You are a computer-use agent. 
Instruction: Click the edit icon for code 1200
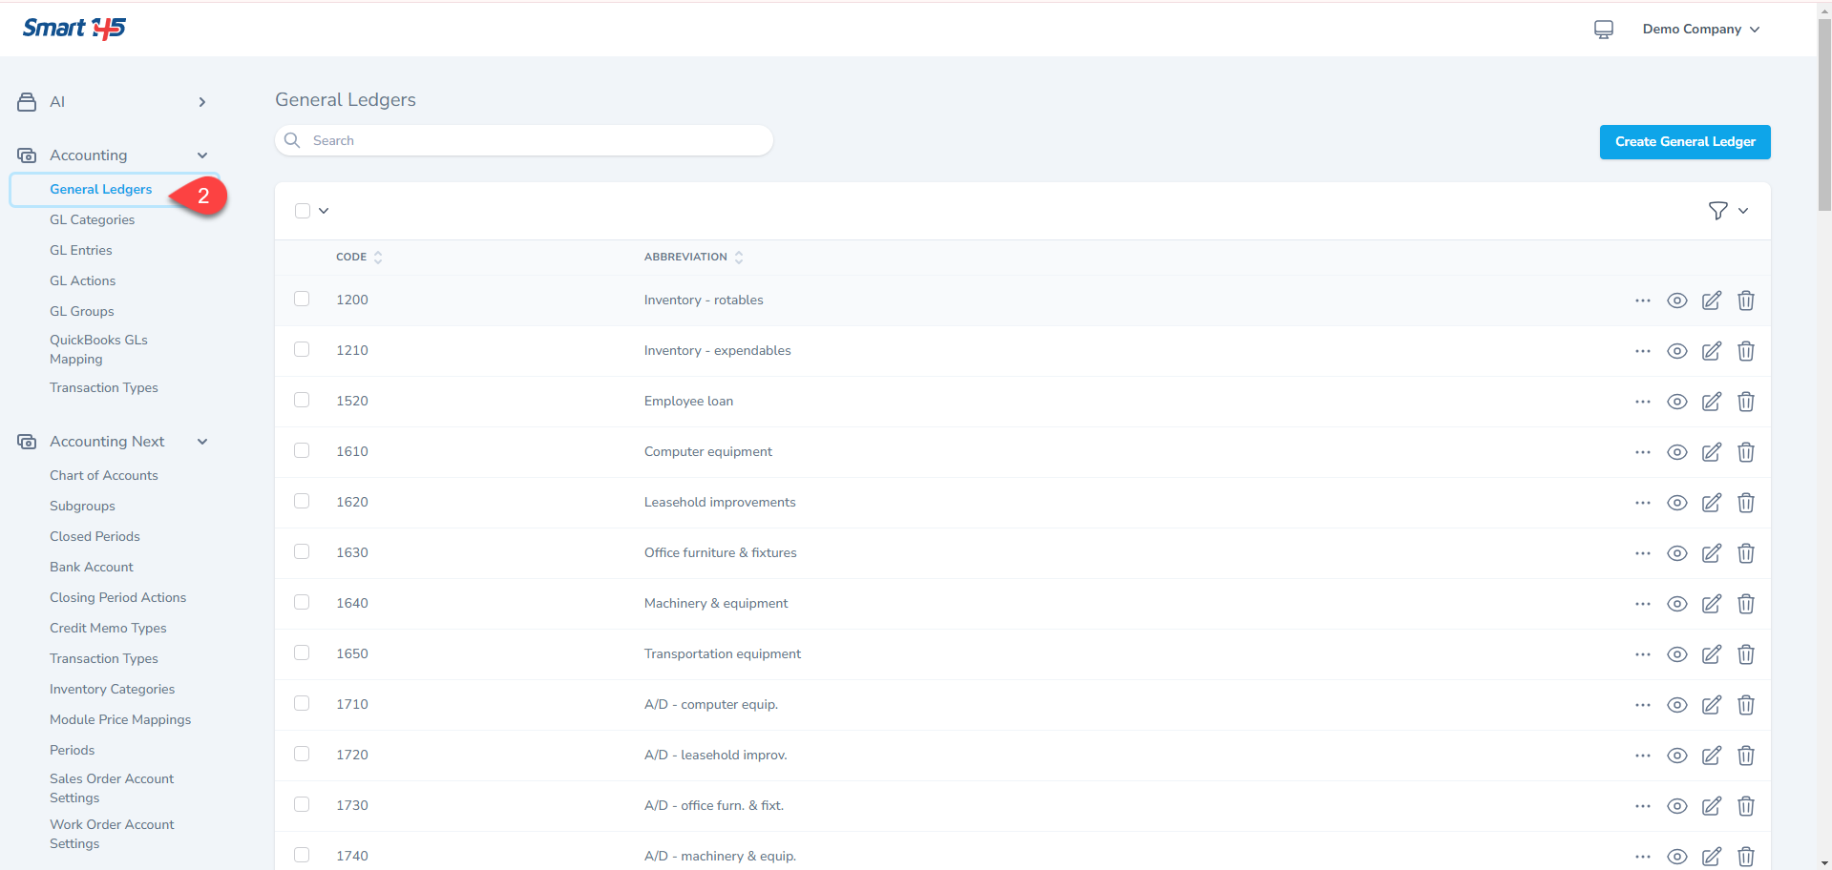click(1711, 300)
